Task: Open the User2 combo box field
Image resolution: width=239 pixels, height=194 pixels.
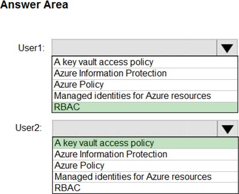Action: [134, 129]
